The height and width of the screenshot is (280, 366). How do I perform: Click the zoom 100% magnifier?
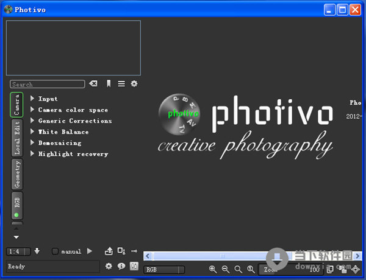pos(251,269)
